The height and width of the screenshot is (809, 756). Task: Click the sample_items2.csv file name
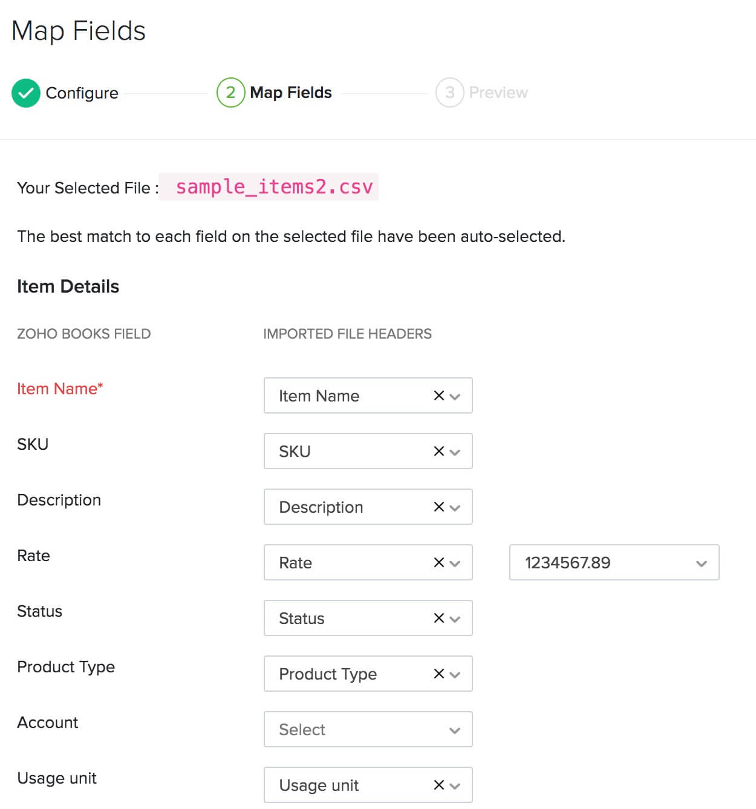point(274,187)
